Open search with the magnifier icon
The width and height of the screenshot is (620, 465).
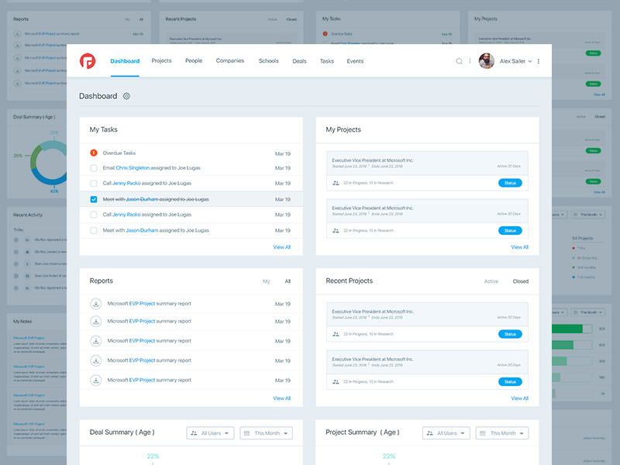[459, 61]
